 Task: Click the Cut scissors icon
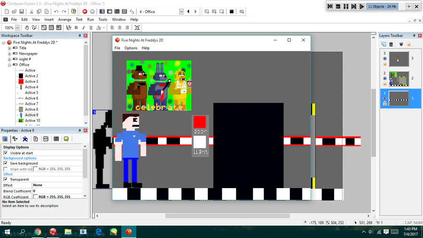[31, 12]
